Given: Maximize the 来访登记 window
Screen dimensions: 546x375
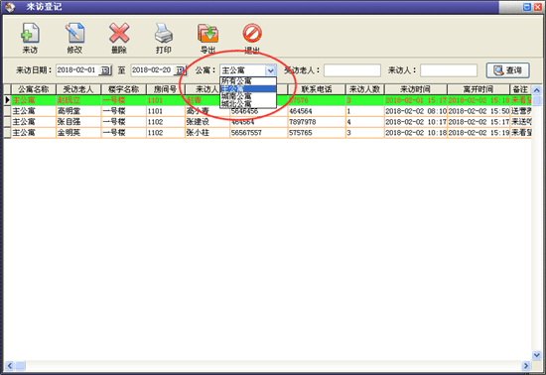Looking at the screenshot, I should click(x=527, y=7).
